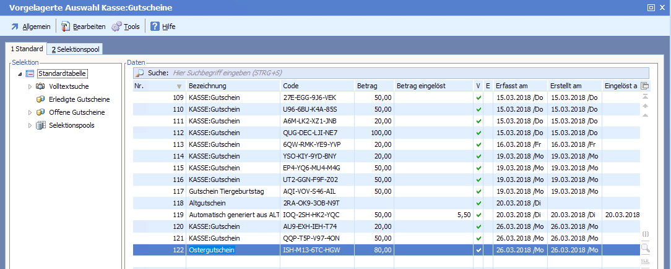Select Erledigte Gutscheine in the tree
This screenshot has width=671, height=269.
click(79, 99)
